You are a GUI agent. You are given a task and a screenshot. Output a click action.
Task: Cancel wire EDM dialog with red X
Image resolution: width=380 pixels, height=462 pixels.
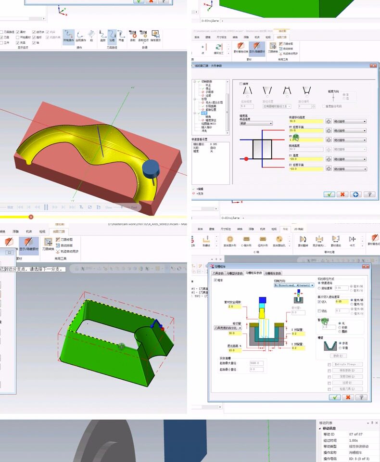pyautogui.click(x=342, y=194)
